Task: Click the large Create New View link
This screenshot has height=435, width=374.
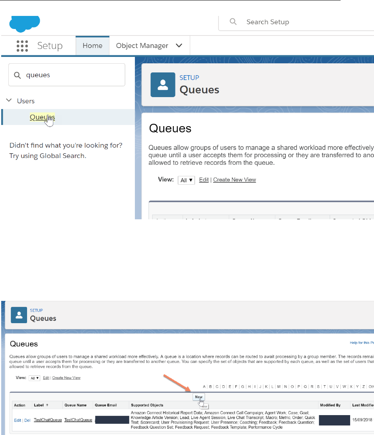Action: tap(235, 180)
